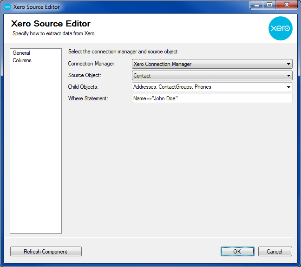The height and width of the screenshot is (267, 301).
Task: Click the 'Connection Manager:' label
Action: click(92, 64)
